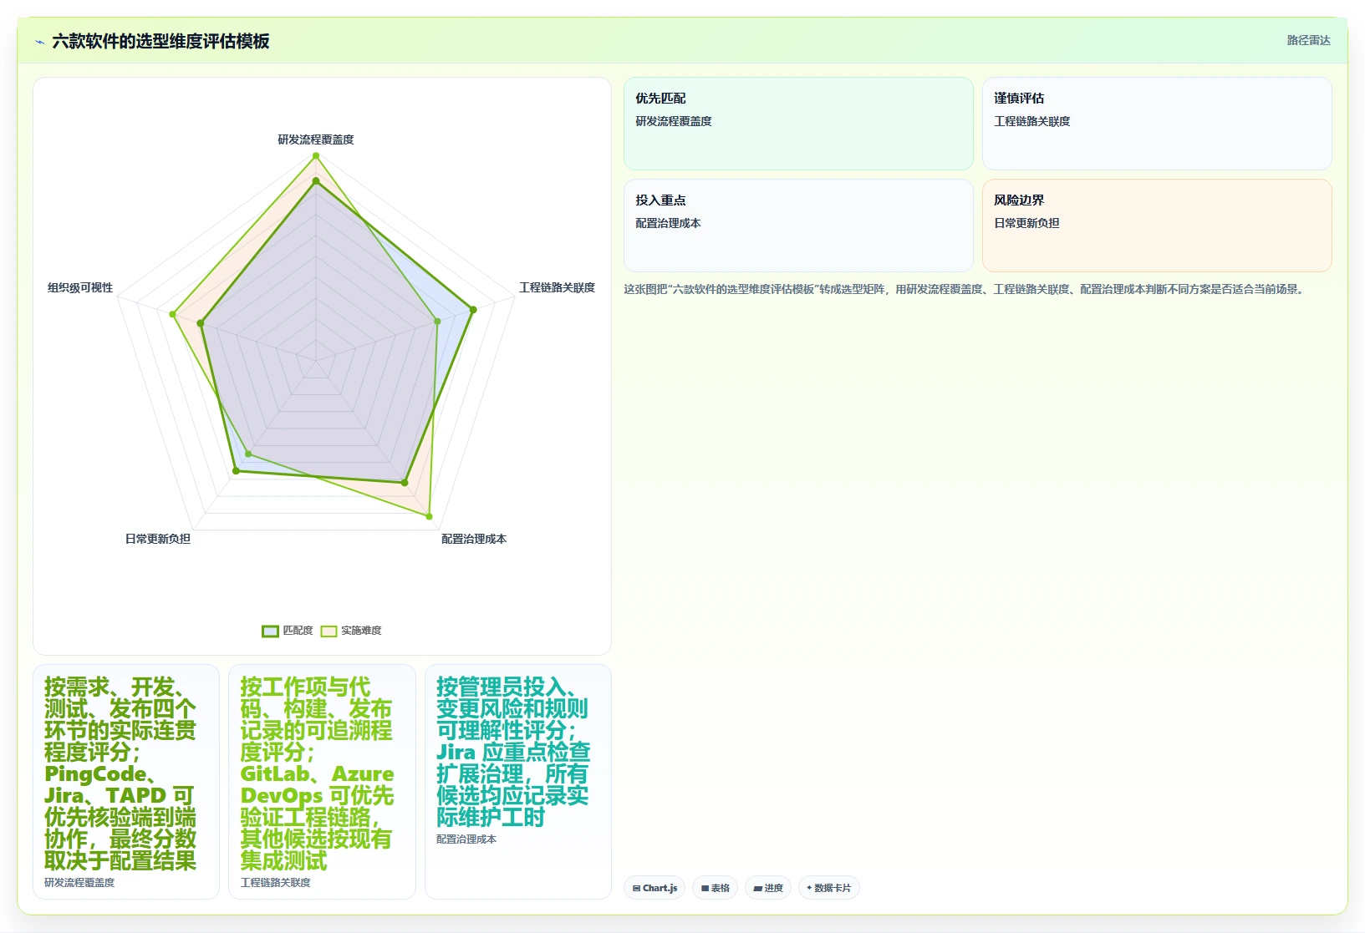Image resolution: width=1365 pixels, height=933 pixels.
Task: Open the 风险边界 card
Action: 1157,226
